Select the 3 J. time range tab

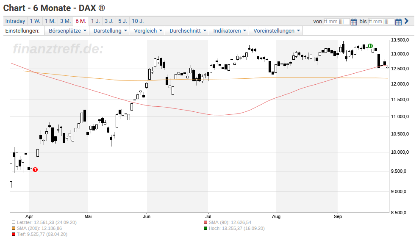click(109, 21)
